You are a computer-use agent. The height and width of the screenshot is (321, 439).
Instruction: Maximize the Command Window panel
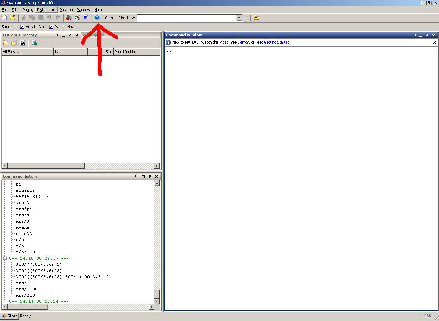(420, 35)
